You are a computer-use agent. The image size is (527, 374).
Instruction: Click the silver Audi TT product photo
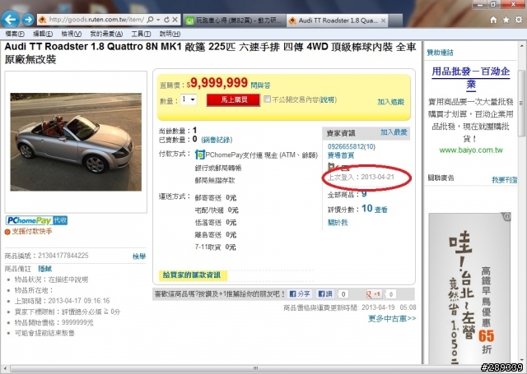click(x=76, y=142)
